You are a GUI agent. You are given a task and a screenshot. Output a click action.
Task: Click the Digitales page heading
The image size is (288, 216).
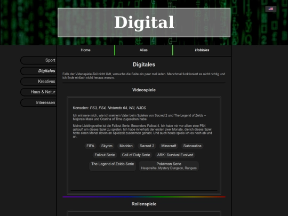pos(144,65)
